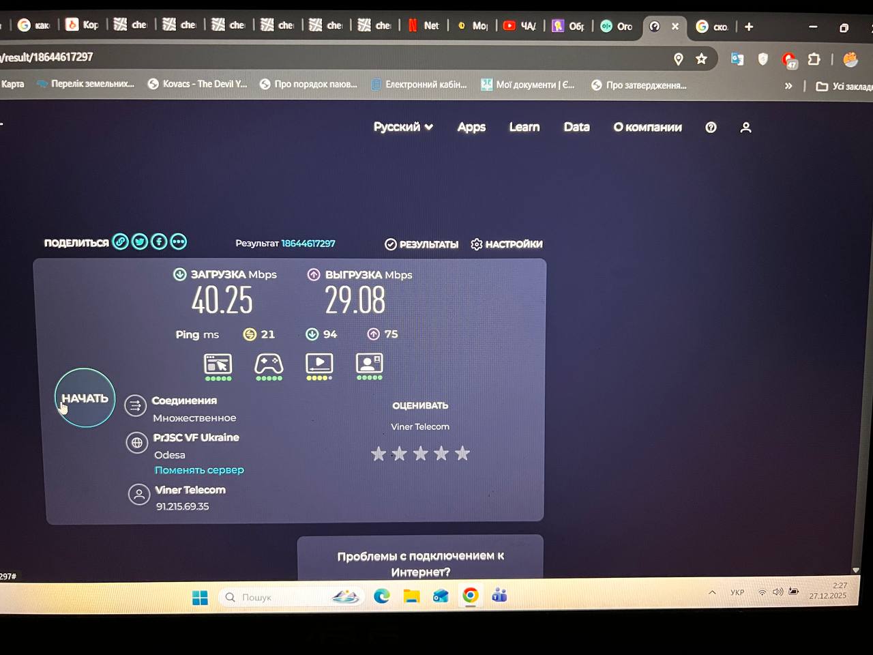Screen dimensions: 873x655
Task: Open the Перелік земельних bookmark
Action: pyautogui.click(x=86, y=84)
